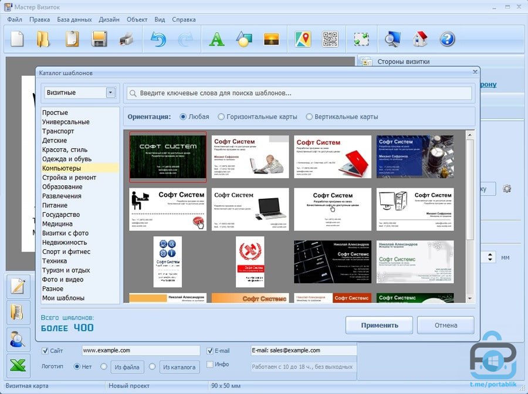Screen dimensions: 528x394
Task: Click the Отмена button
Action: pos(446,325)
